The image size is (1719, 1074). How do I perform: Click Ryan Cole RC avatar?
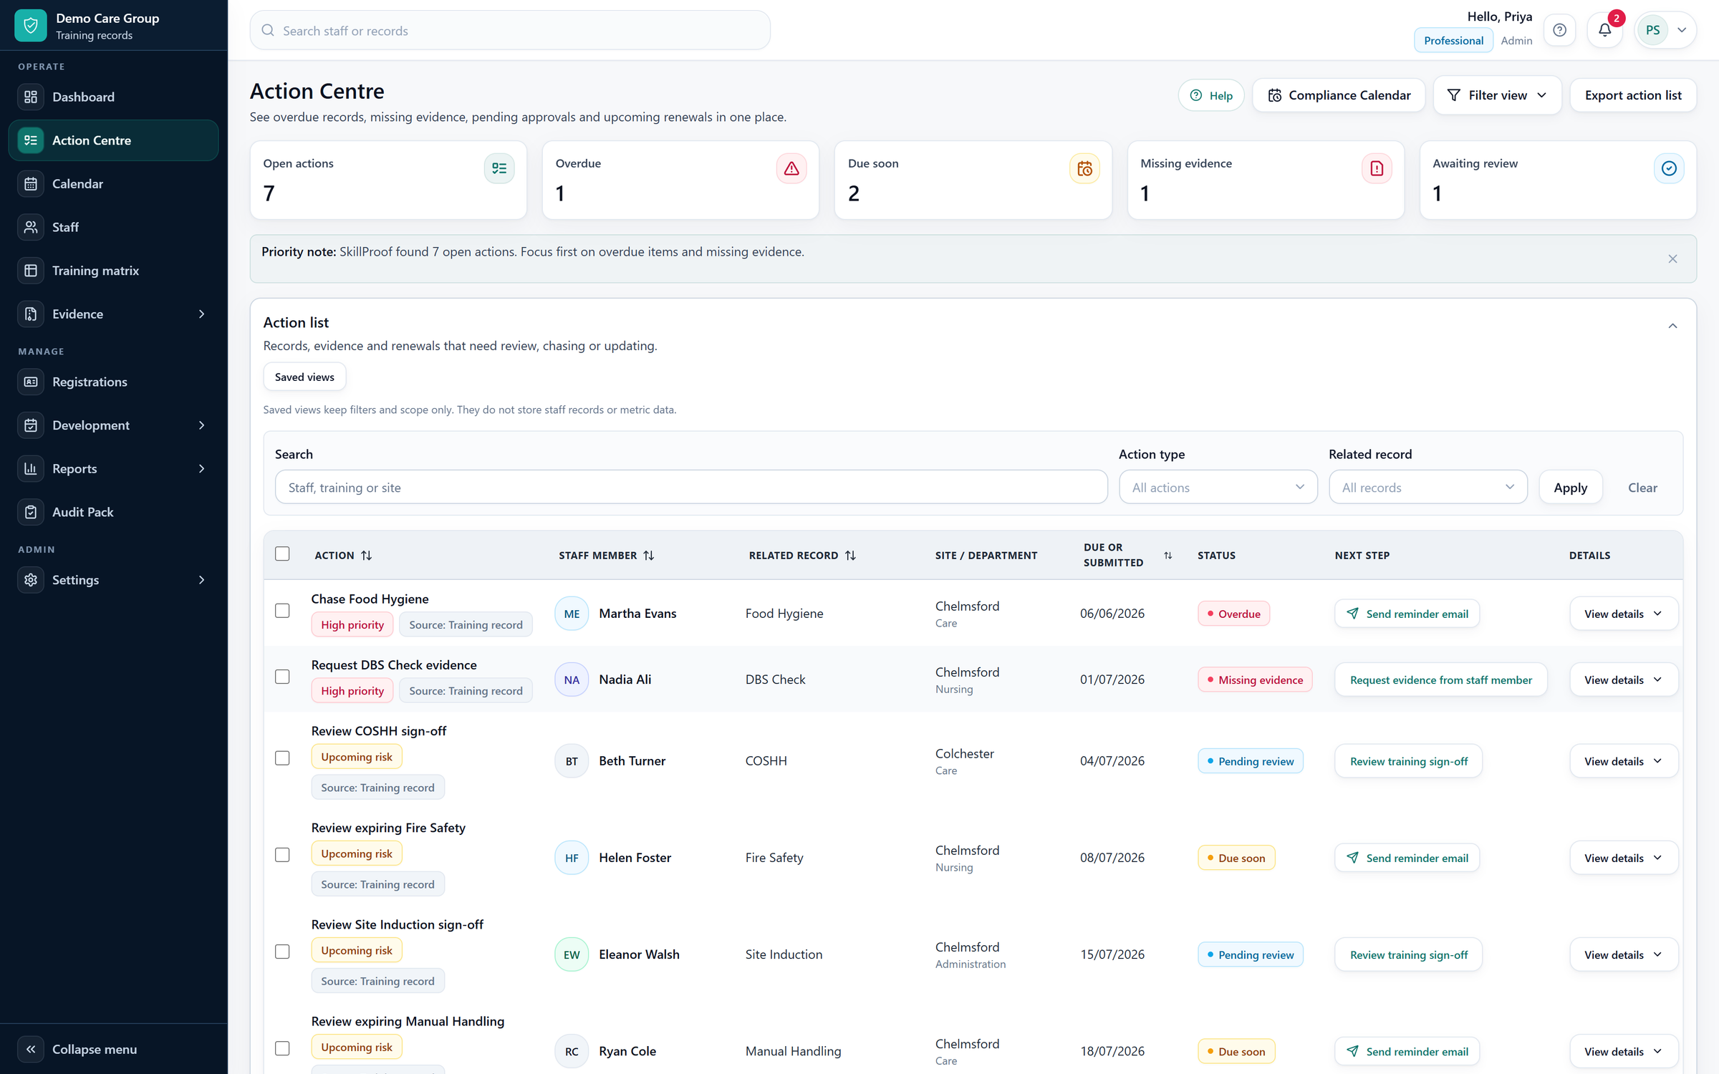572,1051
